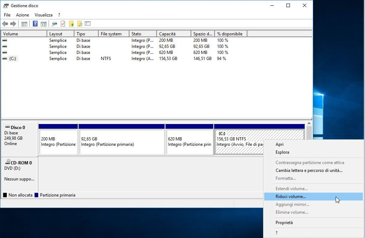Click the CD-ROM 0 DVD (D:) label panel

click(x=19, y=174)
